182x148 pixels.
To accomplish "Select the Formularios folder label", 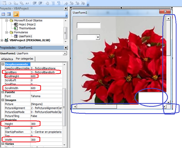I will point(21,32).
